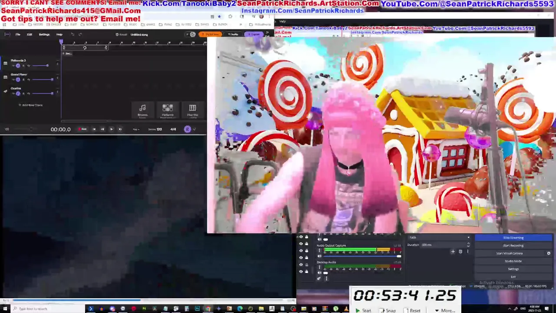
Task: Click the stopwatch Snap button
Action: (388, 310)
